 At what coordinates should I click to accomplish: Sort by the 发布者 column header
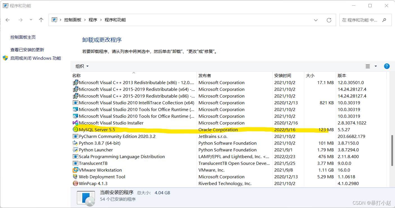coord(205,76)
